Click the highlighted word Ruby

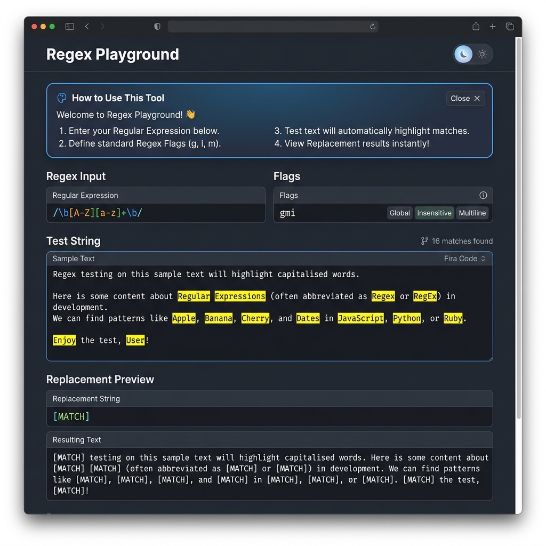[x=453, y=318]
